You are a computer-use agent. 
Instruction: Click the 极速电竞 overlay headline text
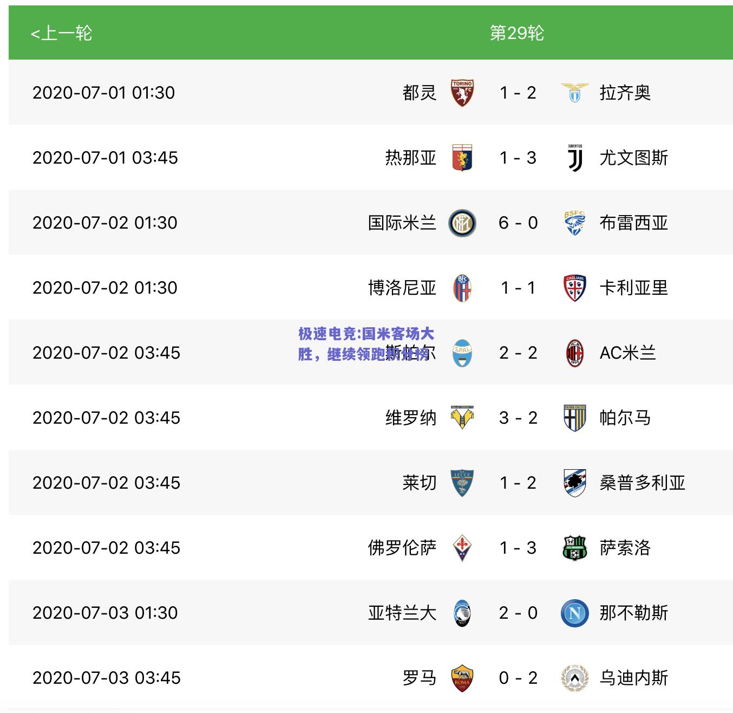(x=366, y=343)
